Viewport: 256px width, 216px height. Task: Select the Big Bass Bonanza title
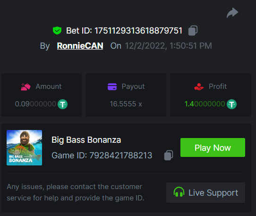(x=86, y=140)
